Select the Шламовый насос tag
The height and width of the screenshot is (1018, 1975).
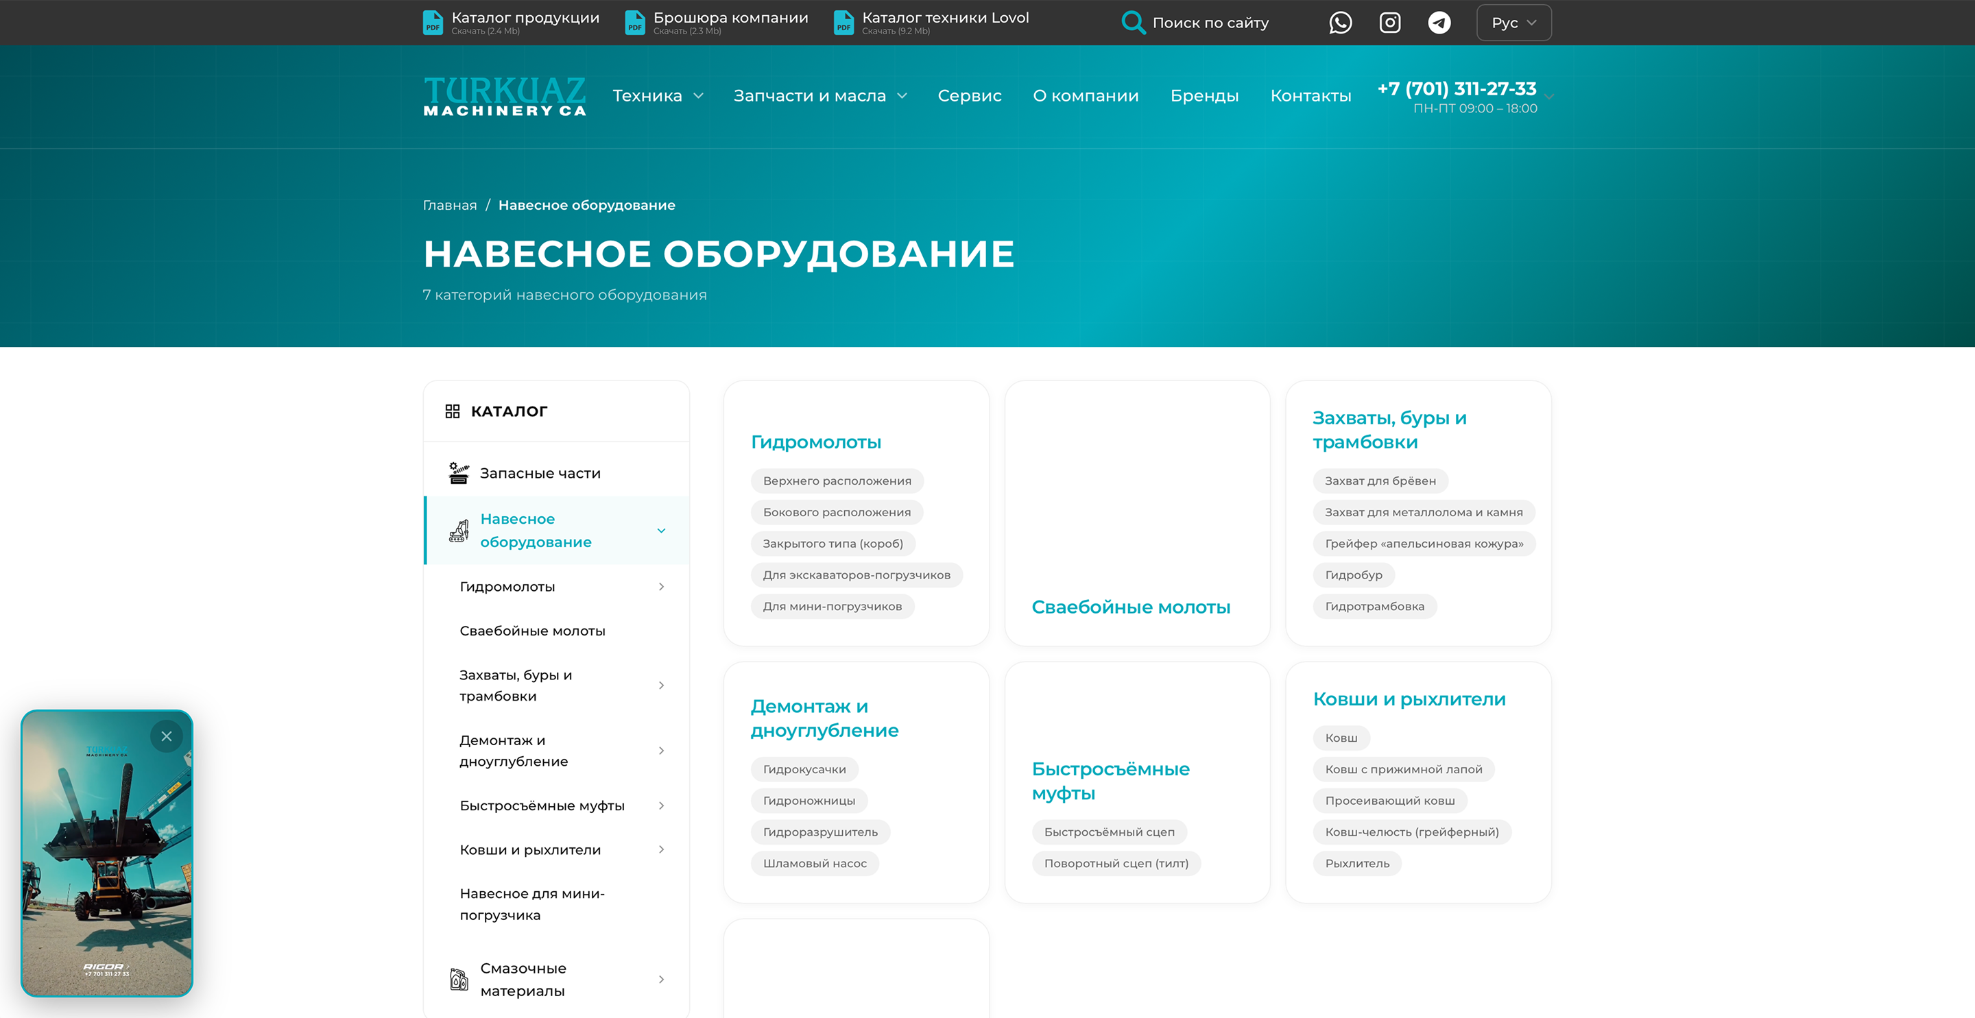(815, 864)
